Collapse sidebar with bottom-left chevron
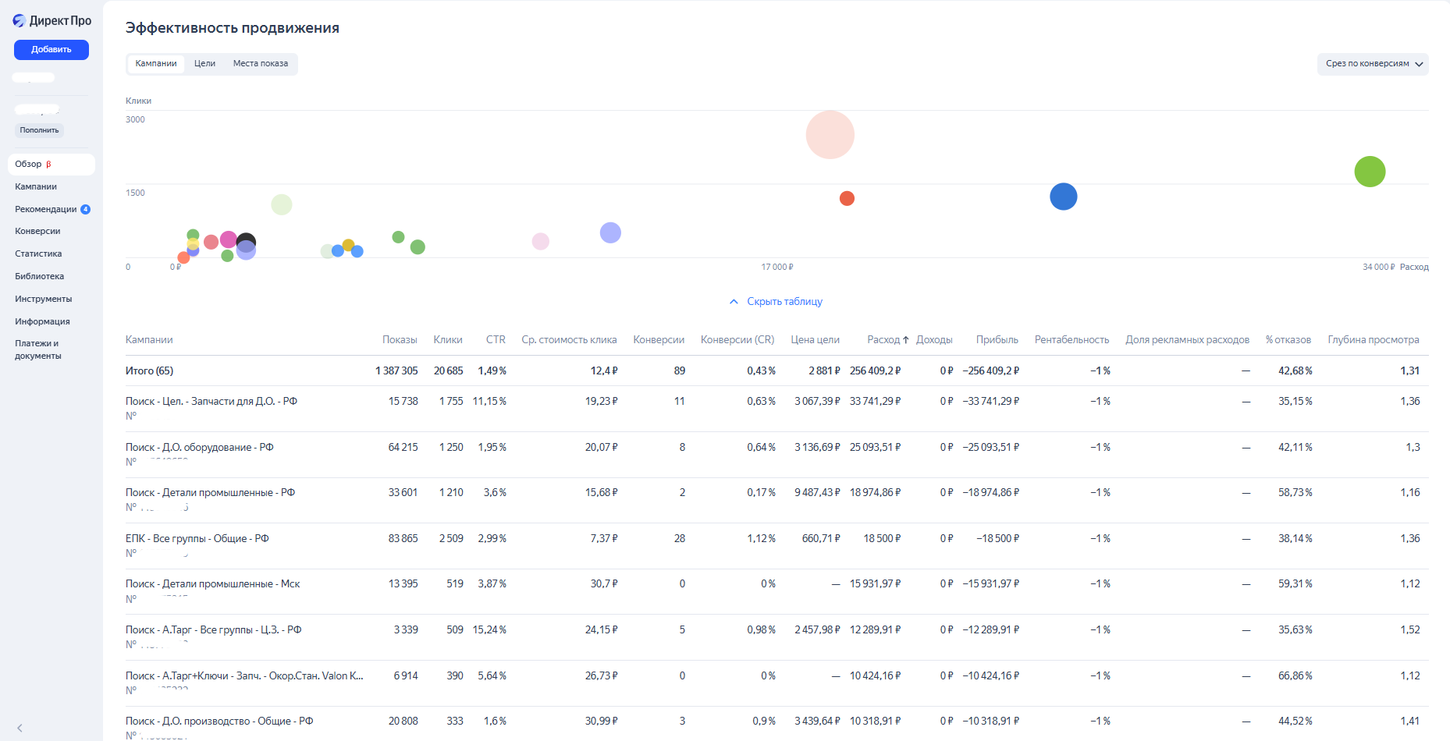The width and height of the screenshot is (1450, 741). (x=20, y=728)
